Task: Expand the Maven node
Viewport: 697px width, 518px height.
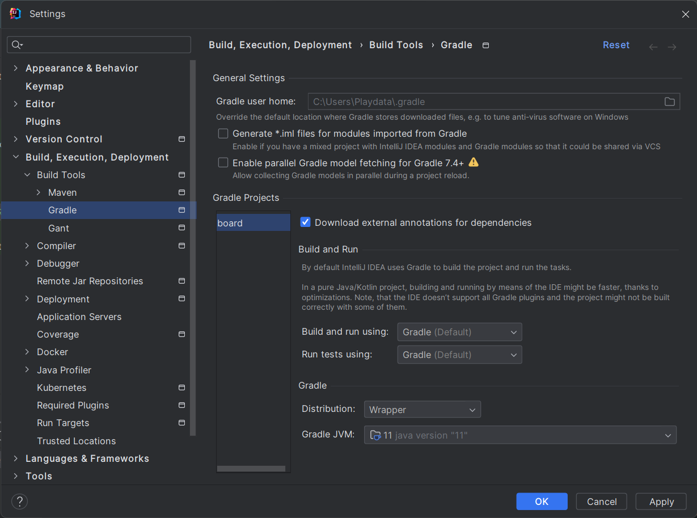Action: tap(38, 192)
